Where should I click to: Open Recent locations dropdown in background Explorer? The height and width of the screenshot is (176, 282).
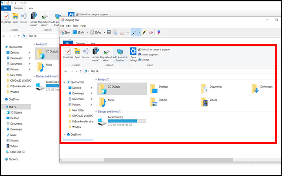(14, 36)
